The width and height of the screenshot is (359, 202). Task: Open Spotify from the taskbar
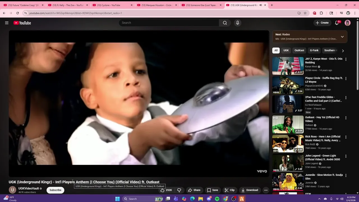[x=217, y=199]
